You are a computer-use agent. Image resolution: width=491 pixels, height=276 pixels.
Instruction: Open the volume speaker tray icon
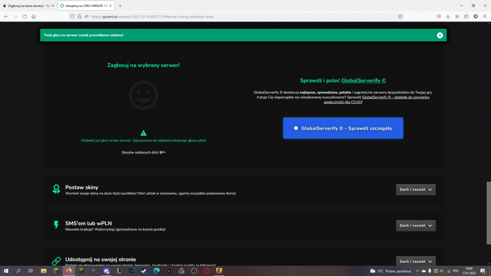[x=442, y=271]
